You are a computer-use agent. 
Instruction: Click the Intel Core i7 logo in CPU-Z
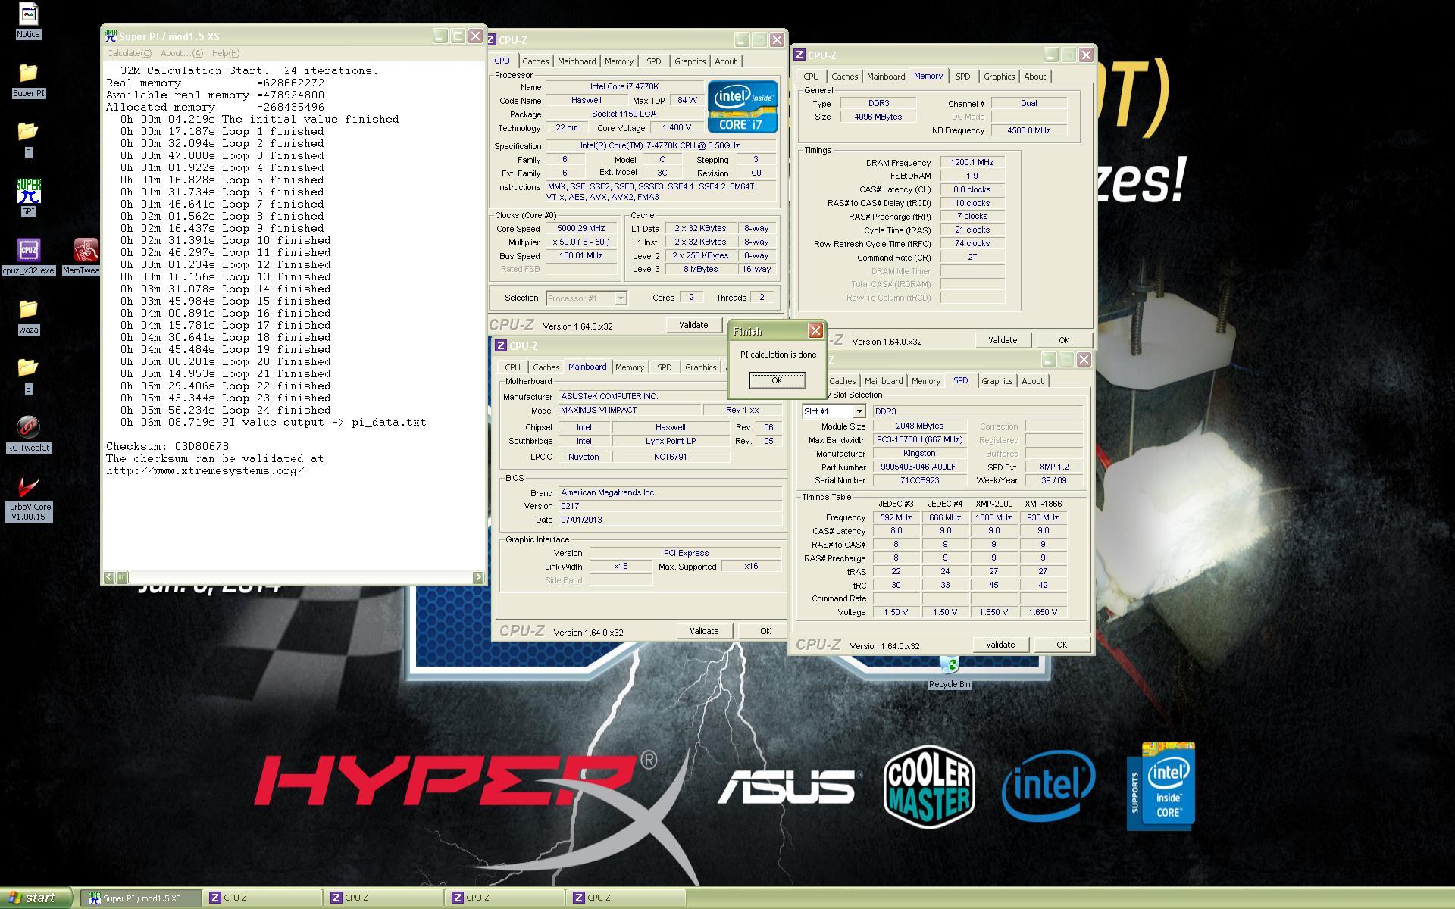(x=743, y=107)
